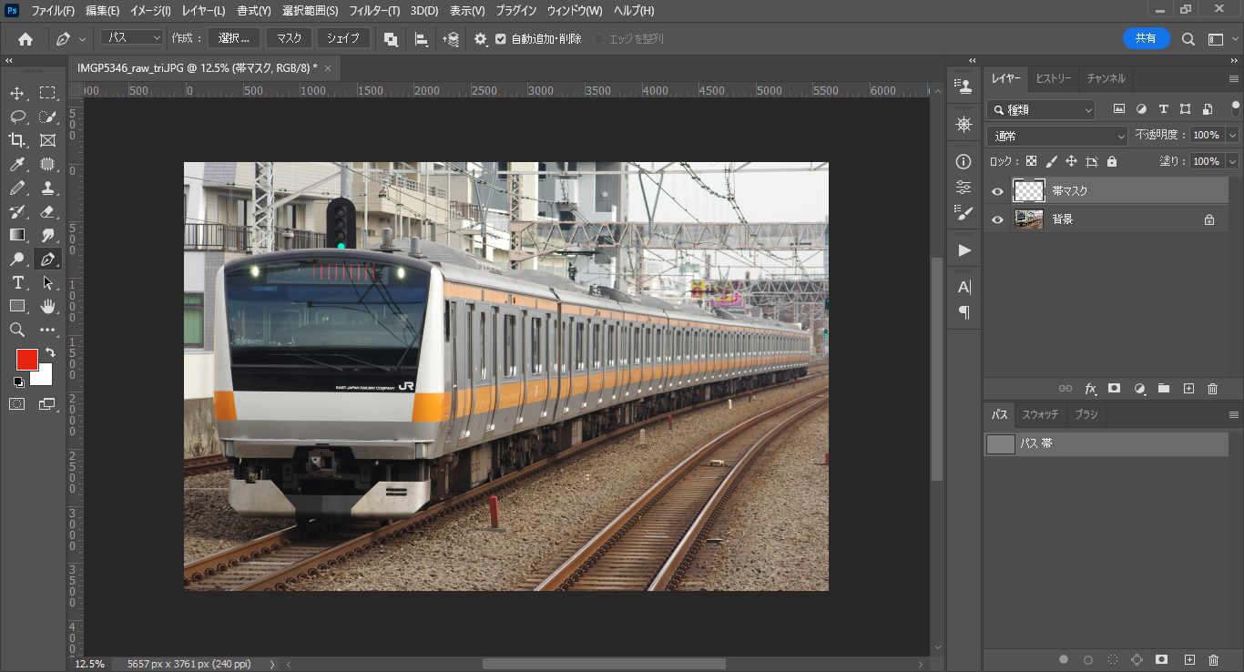Click the 共有 share button

click(1146, 38)
